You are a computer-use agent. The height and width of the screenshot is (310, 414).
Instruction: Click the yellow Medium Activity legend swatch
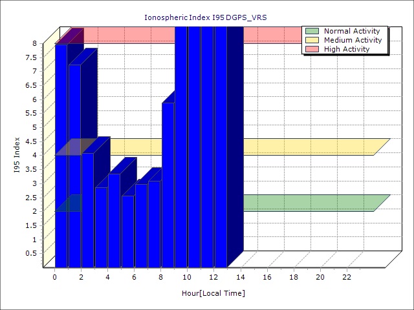312,40
